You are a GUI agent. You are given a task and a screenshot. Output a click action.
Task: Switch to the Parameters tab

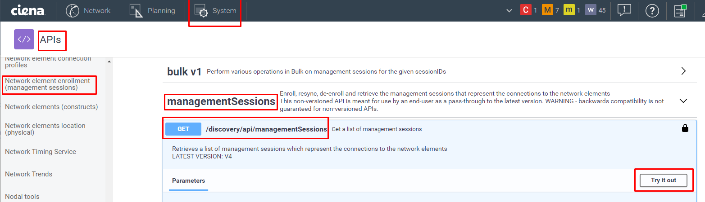tap(188, 181)
